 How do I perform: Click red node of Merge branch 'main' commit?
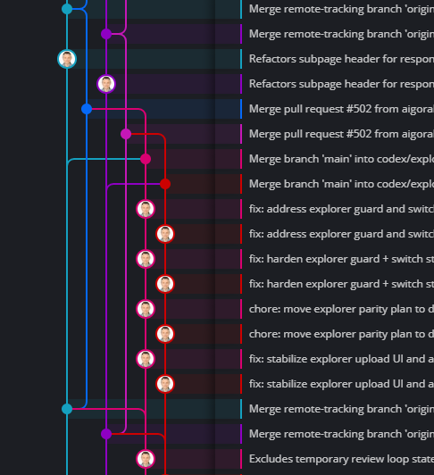(165, 184)
